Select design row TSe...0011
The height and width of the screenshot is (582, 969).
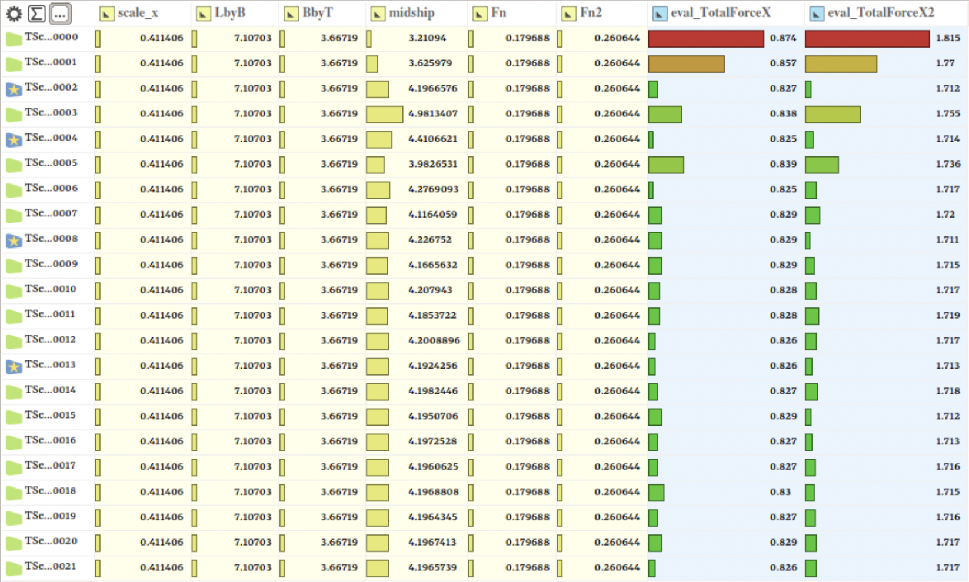coord(484,316)
